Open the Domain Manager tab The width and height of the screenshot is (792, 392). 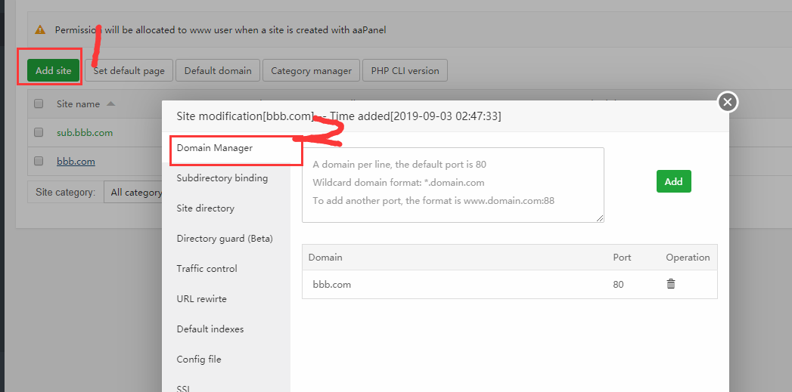coord(215,148)
